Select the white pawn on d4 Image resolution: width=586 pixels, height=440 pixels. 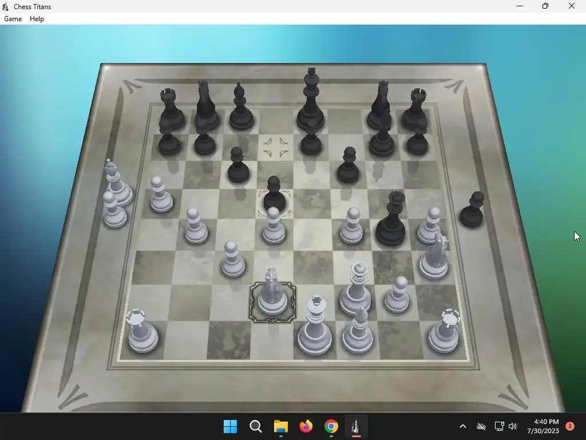click(274, 226)
